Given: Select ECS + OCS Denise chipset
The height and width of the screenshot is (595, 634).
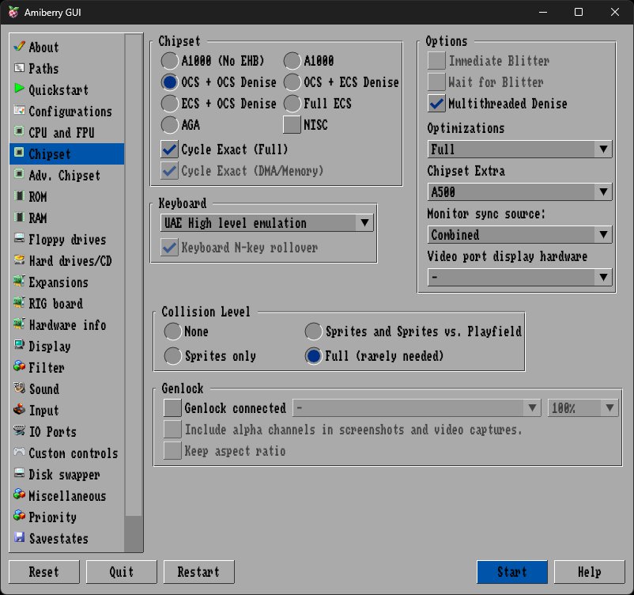Looking at the screenshot, I should pos(218,104).
